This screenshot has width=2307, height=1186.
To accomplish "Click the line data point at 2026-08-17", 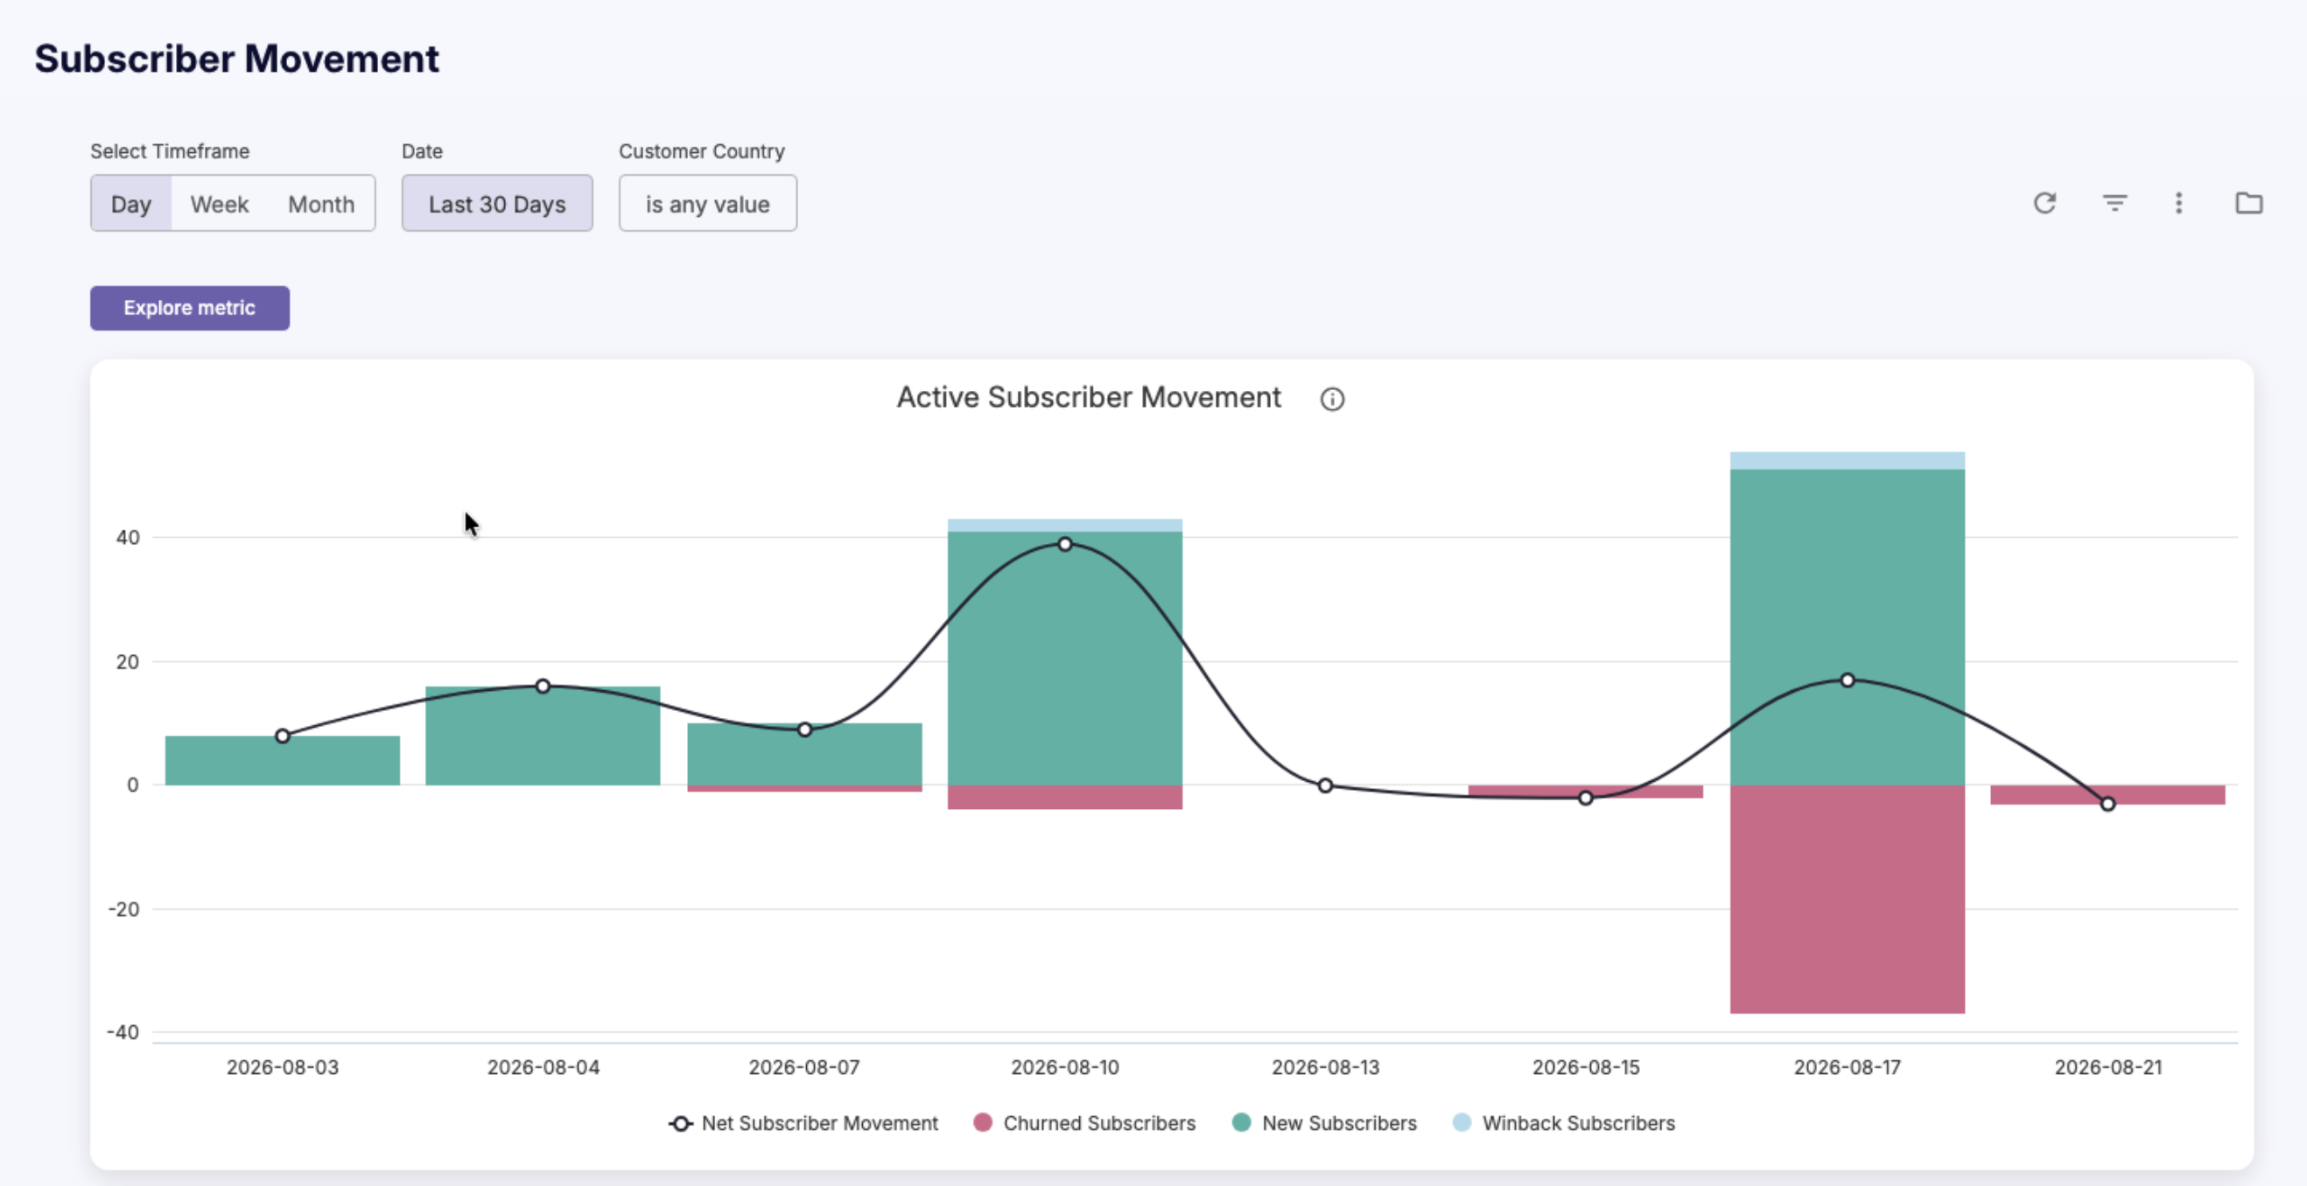I will pyautogui.click(x=1848, y=680).
